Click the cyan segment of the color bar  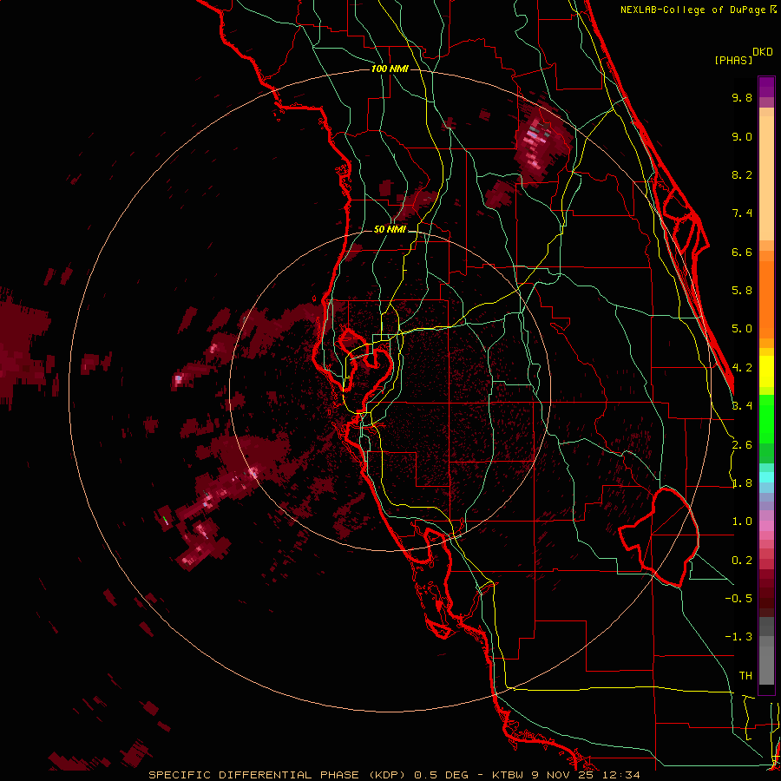(x=766, y=477)
